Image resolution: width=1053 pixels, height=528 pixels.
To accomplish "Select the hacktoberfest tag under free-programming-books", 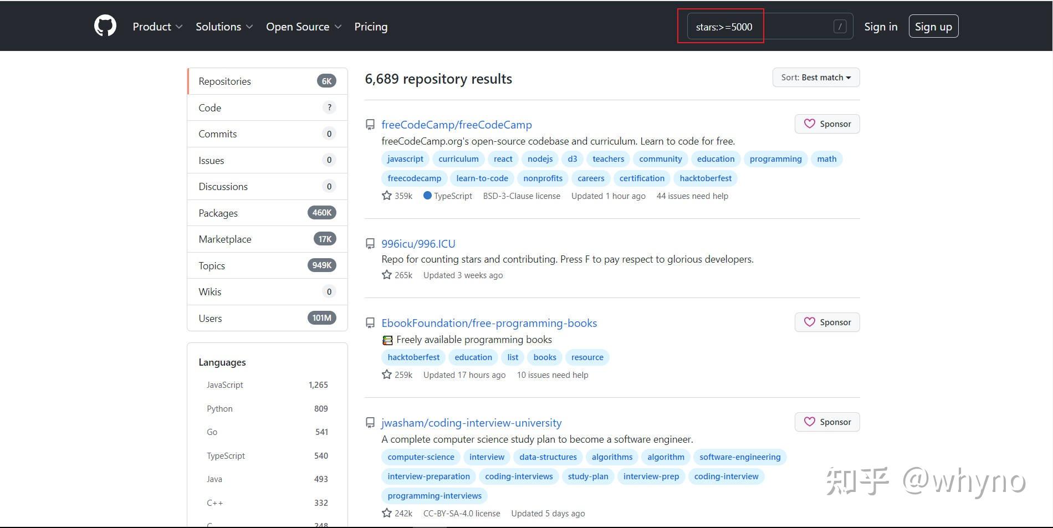I will pos(413,357).
